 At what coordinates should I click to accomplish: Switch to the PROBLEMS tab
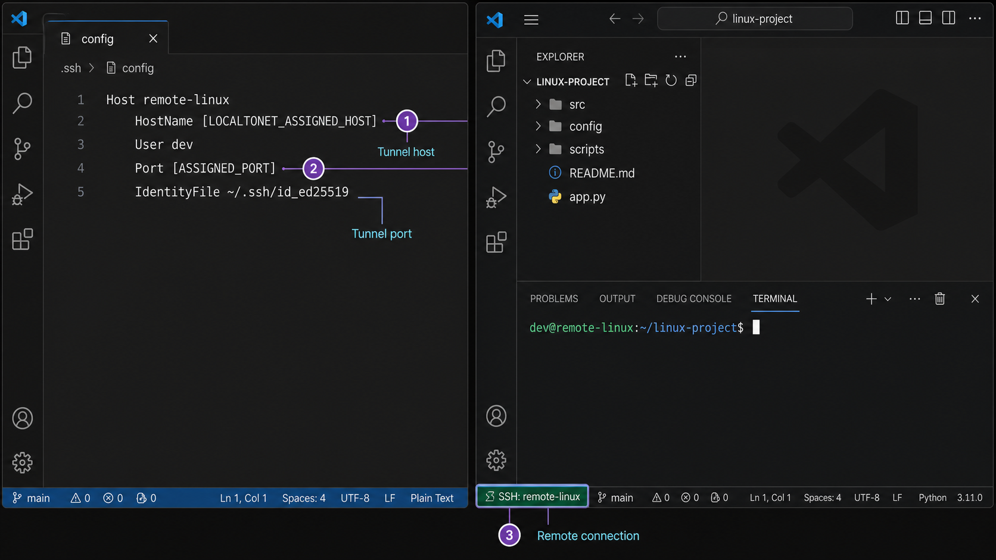tap(554, 299)
